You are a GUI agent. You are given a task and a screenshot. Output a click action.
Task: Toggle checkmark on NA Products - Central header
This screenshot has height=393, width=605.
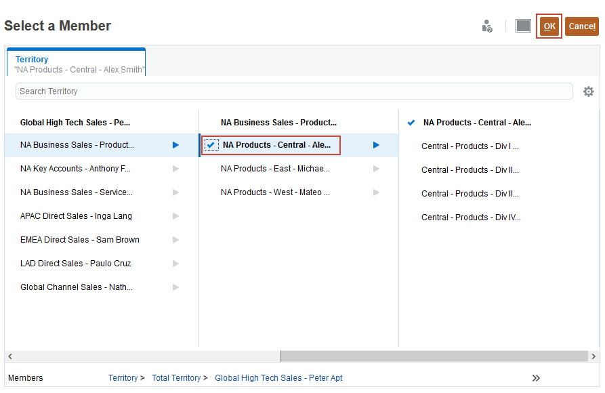(411, 123)
